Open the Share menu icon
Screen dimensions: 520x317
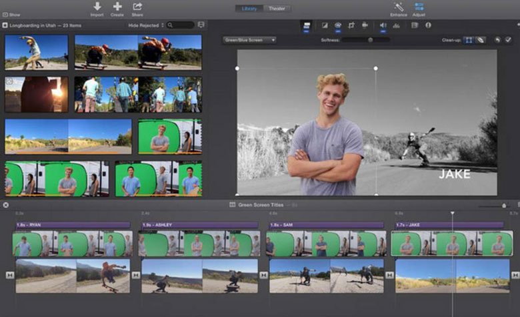(137, 6)
